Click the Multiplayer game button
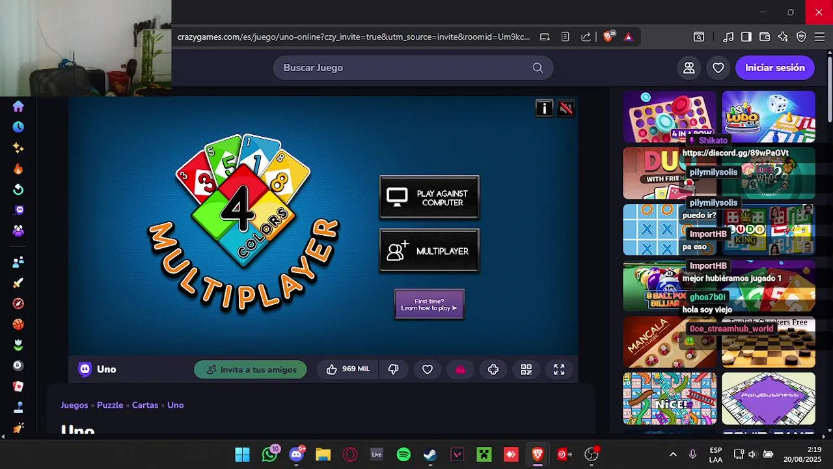The height and width of the screenshot is (469, 833). coord(430,251)
